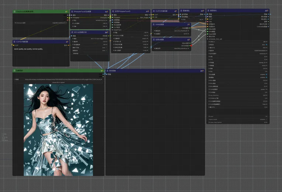The image size is (282, 192).
Task: Click help question mark on 应用IPAdapterFaceID node
Action: pos(148,11)
